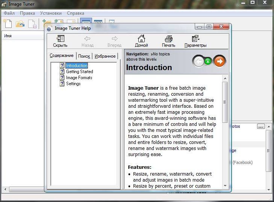274x202 pixels.
Task: Open the Установки menu
Action: tap(51, 13)
